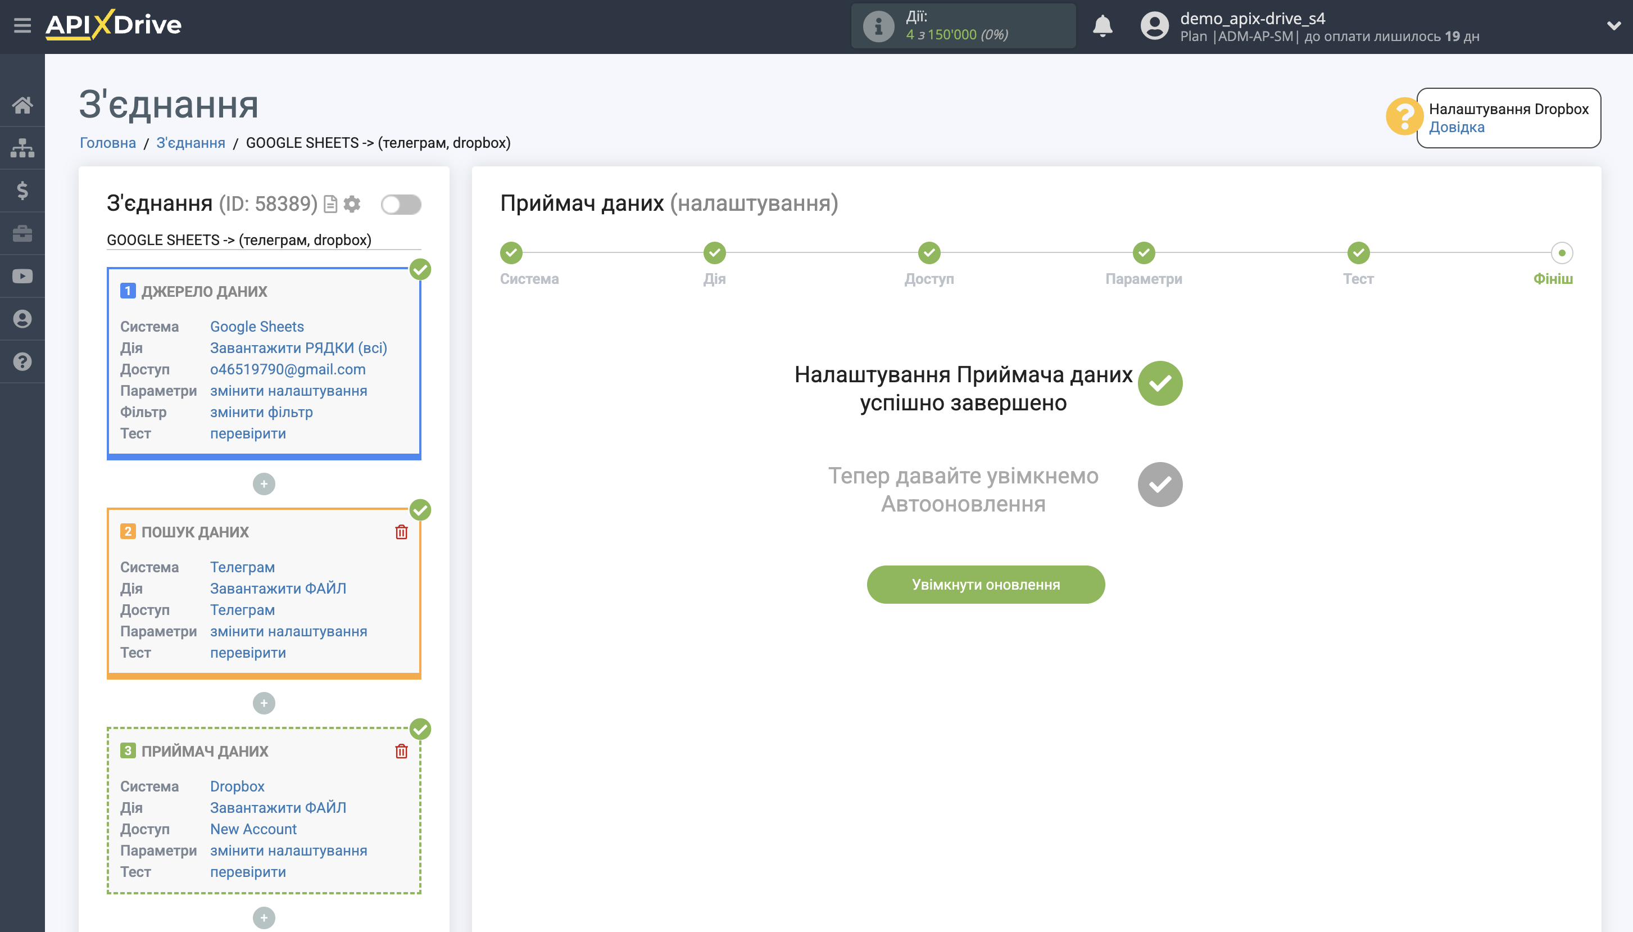Open the profile sidebar icon
The height and width of the screenshot is (932, 1633).
[x=23, y=318]
